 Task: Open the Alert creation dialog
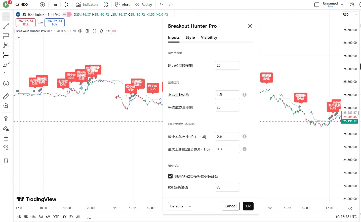pos(122,5)
